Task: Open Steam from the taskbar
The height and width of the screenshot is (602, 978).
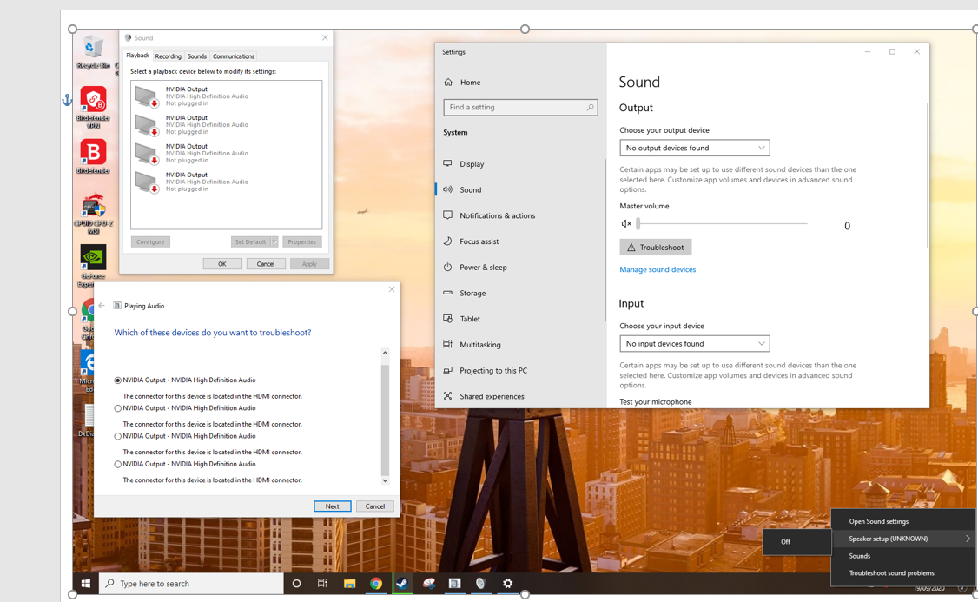Action: point(402,583)
